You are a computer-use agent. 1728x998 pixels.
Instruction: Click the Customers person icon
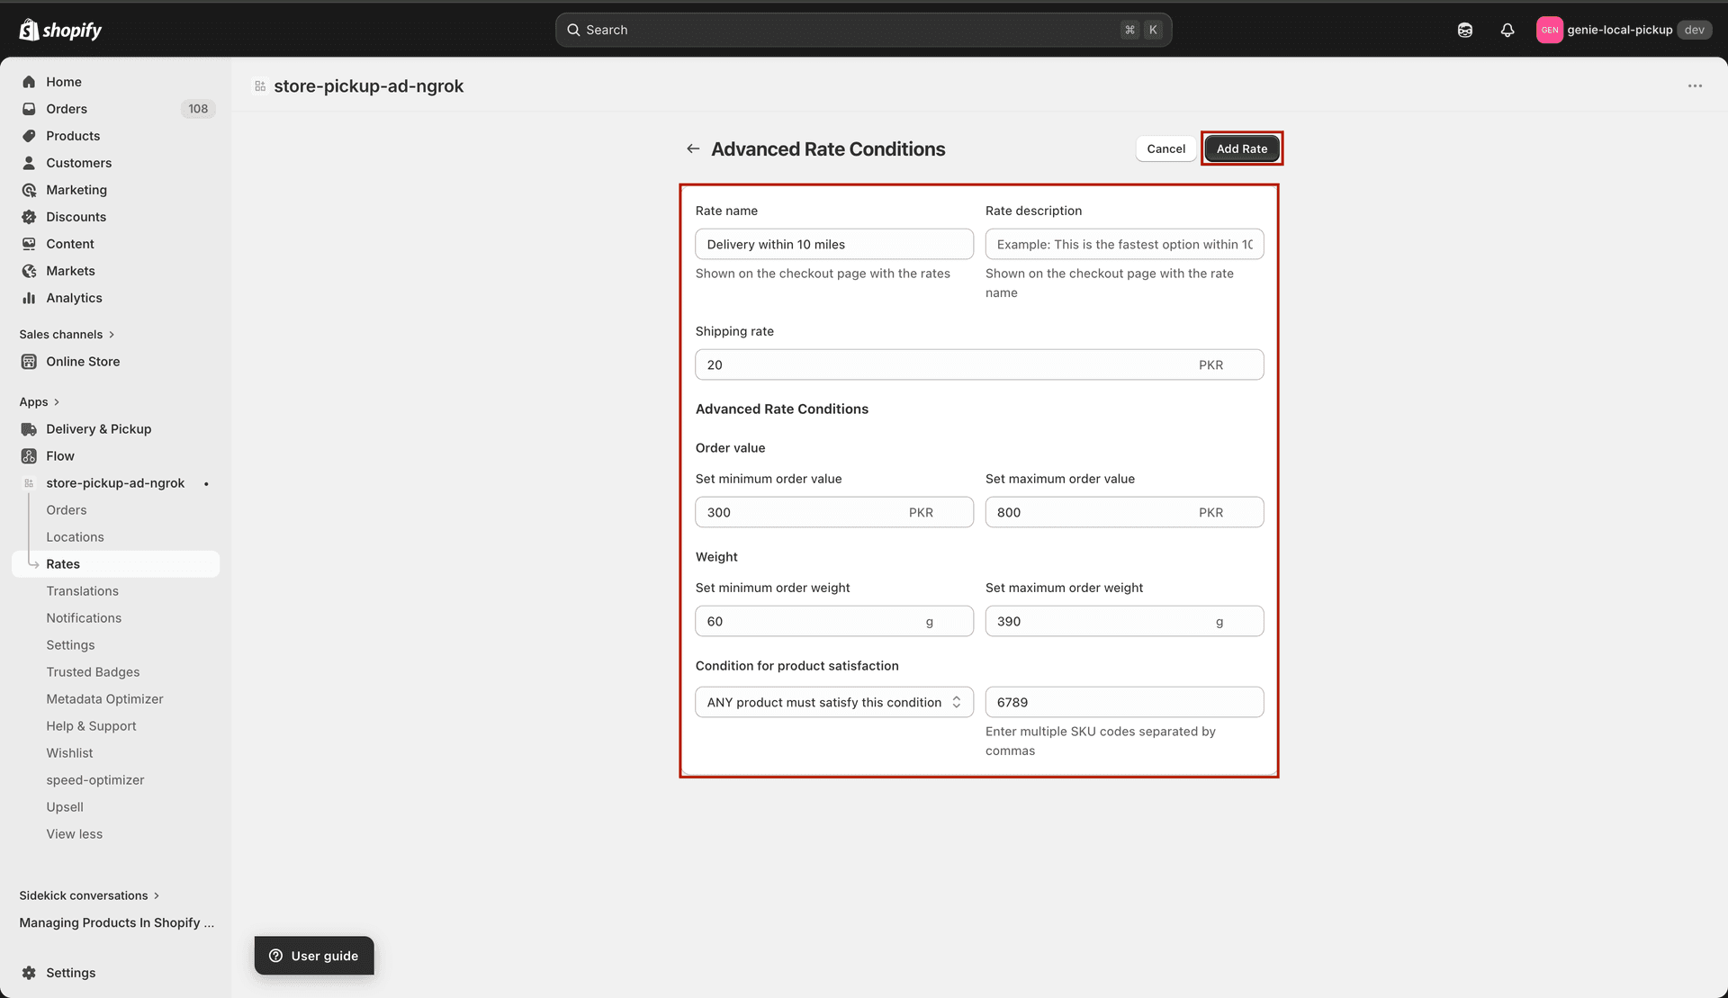click(x=29, y=163)
